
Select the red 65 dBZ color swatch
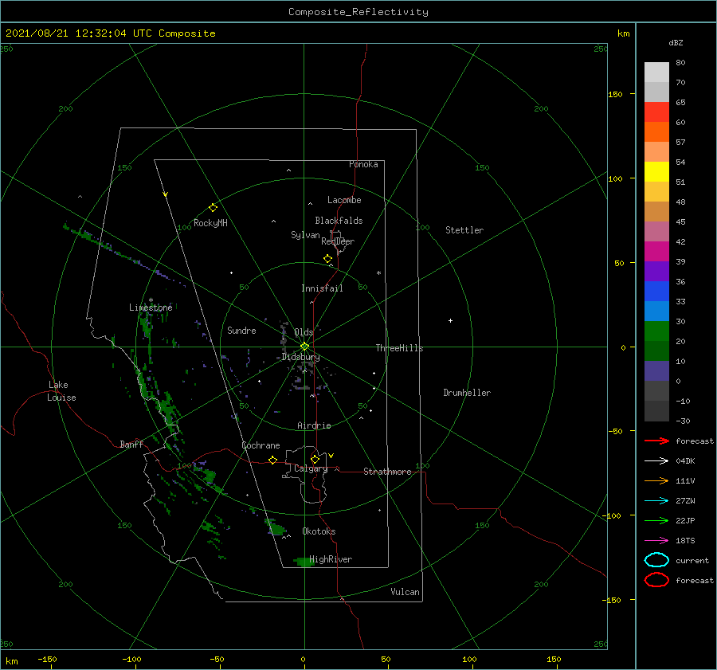656,112
